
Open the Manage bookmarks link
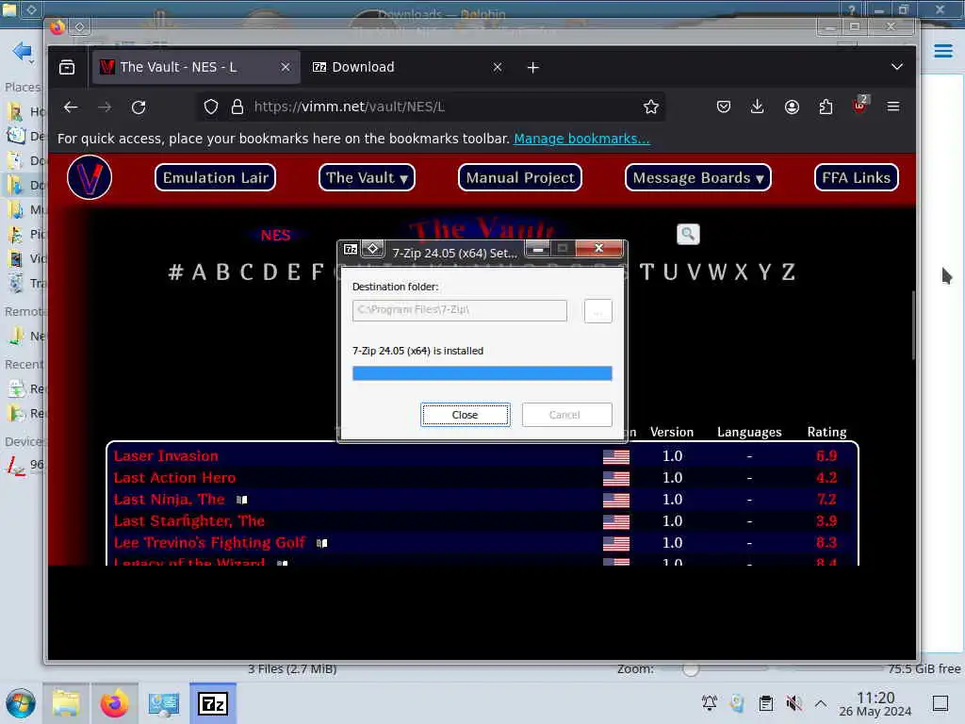[581, 139]
